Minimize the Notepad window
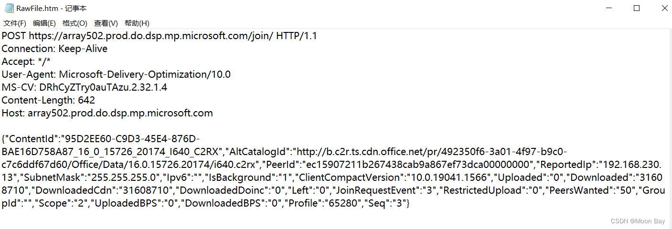This screenshot has height=229, width=672. (x=609, y=8)
